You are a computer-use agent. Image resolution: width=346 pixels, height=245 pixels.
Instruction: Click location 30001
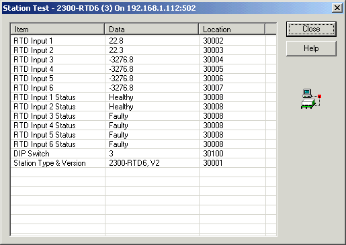click(213, 163)
